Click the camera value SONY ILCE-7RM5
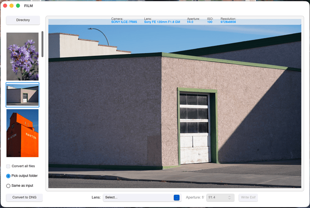Image resolution: width=310 pixels, height=208 pixels. (x=124, y=22)
